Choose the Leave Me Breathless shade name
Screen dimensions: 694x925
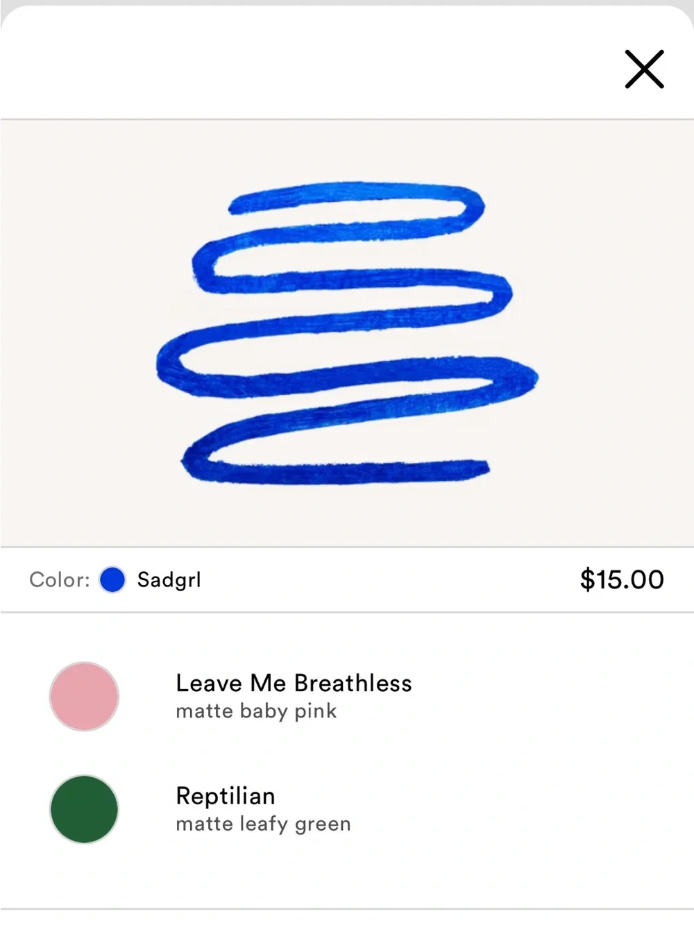294,683
